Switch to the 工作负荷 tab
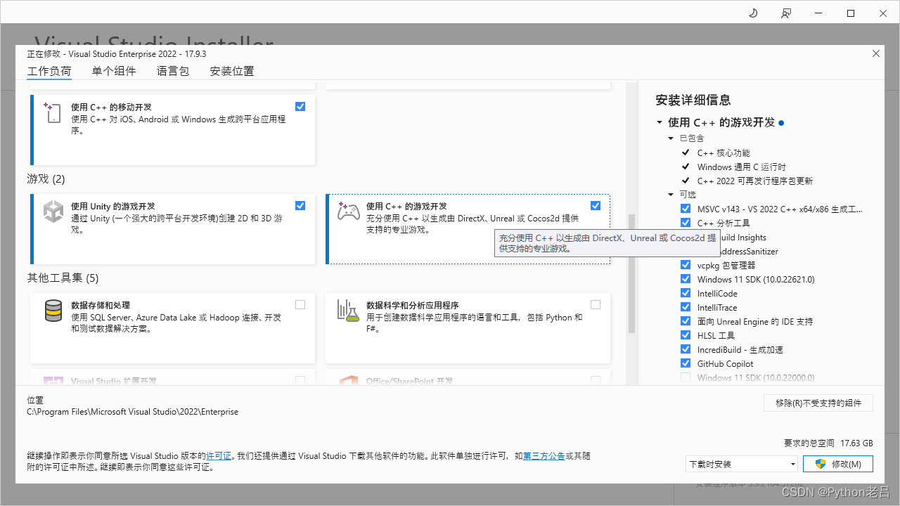Image resolution: width=900 pixels, height=506 pixels. point(49,71)
